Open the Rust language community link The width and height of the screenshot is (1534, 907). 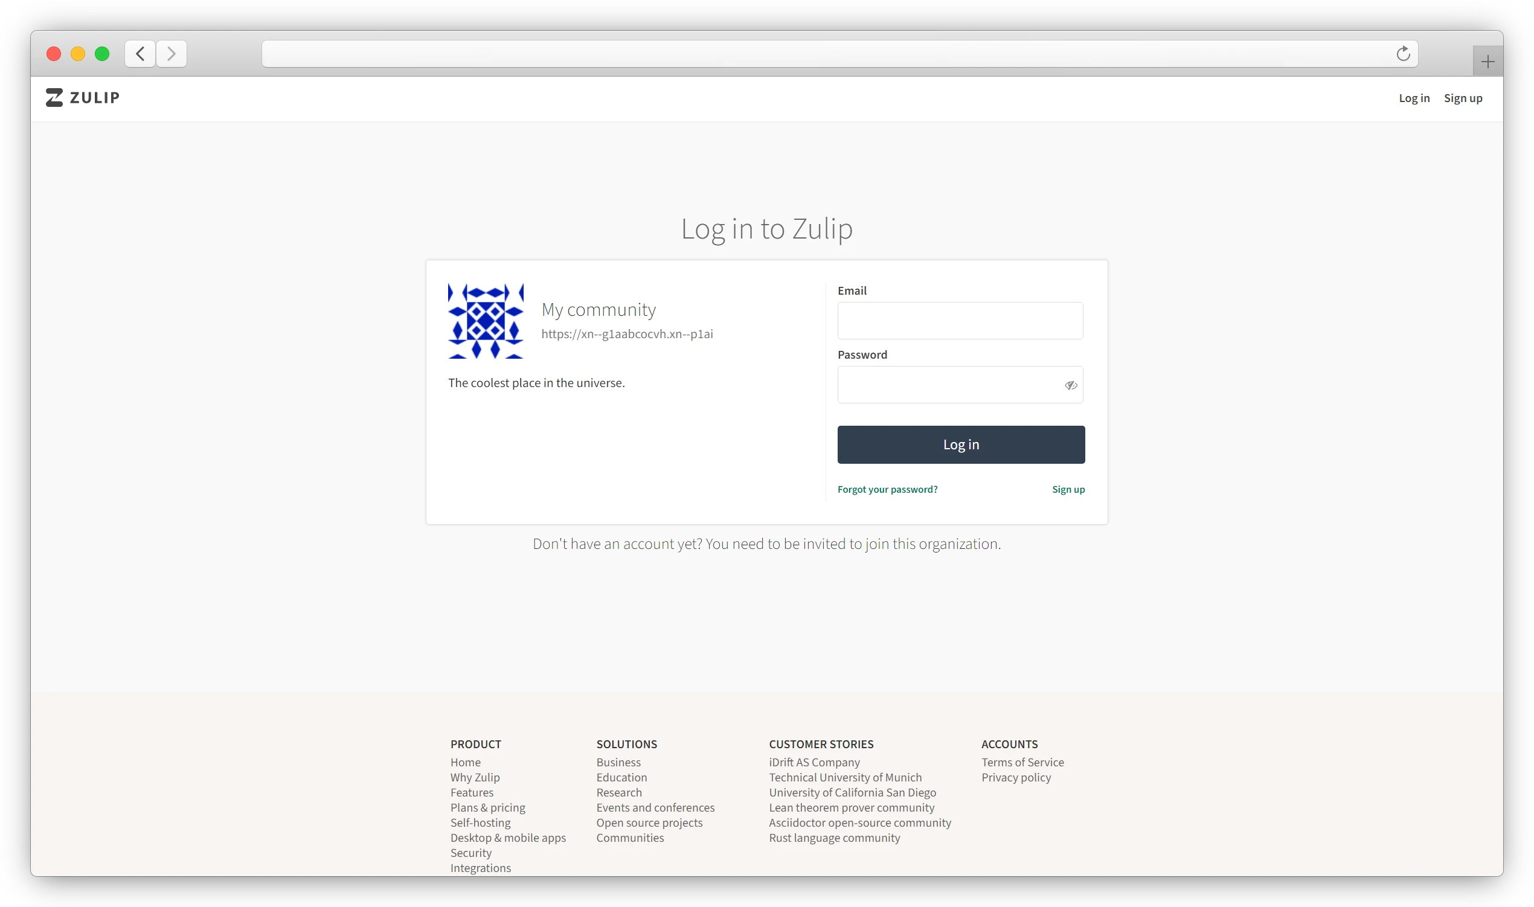(834, 838)
